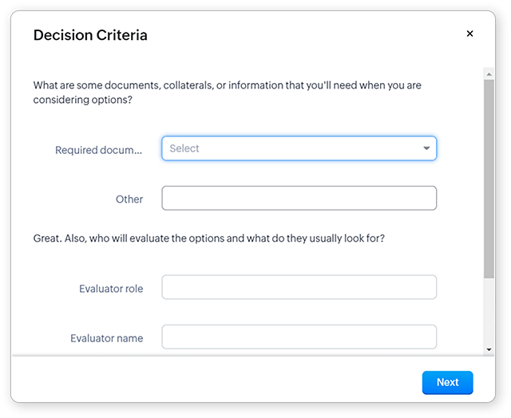Click the scrollbar up arrow
The width and height of the screenshot is (511, 418).
(x=489, y=73)
